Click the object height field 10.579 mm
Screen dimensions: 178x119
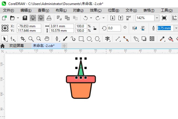click(62, 31)
